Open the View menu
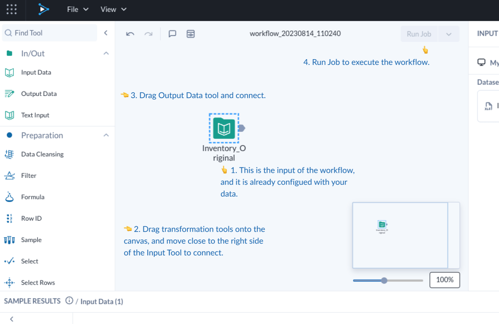Image resolution: width=499 pixels, height=324 pixels. coord(113,9)
